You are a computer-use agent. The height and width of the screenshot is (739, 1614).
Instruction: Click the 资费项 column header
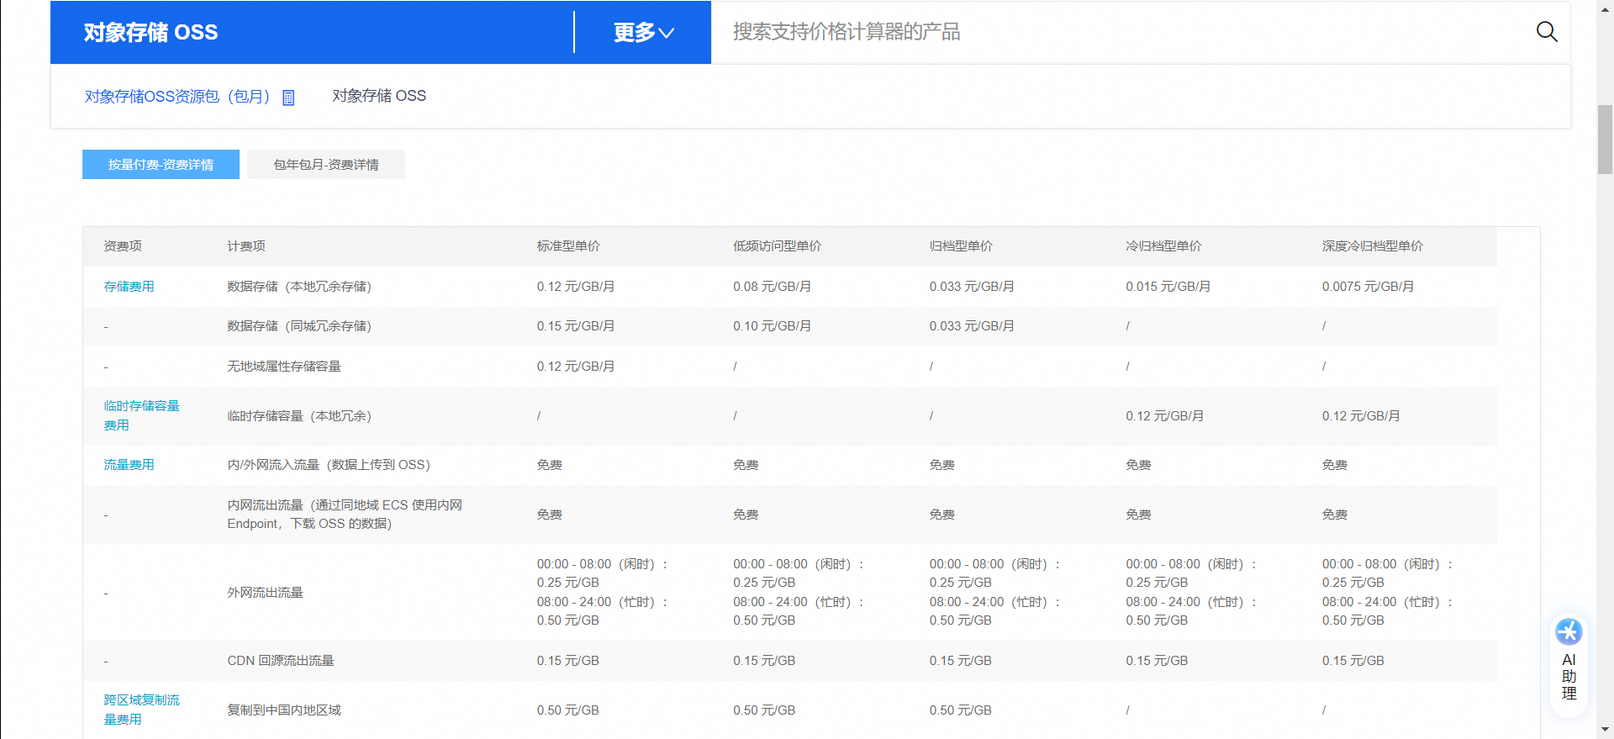pyautogui.click(x=123, y=246)
